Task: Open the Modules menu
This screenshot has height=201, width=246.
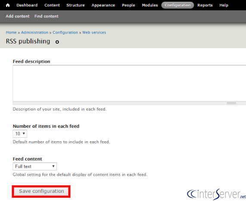Action: (x=150, y=5)
